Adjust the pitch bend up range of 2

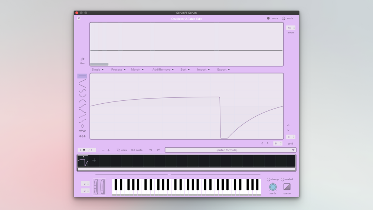(x=85, y=184)
